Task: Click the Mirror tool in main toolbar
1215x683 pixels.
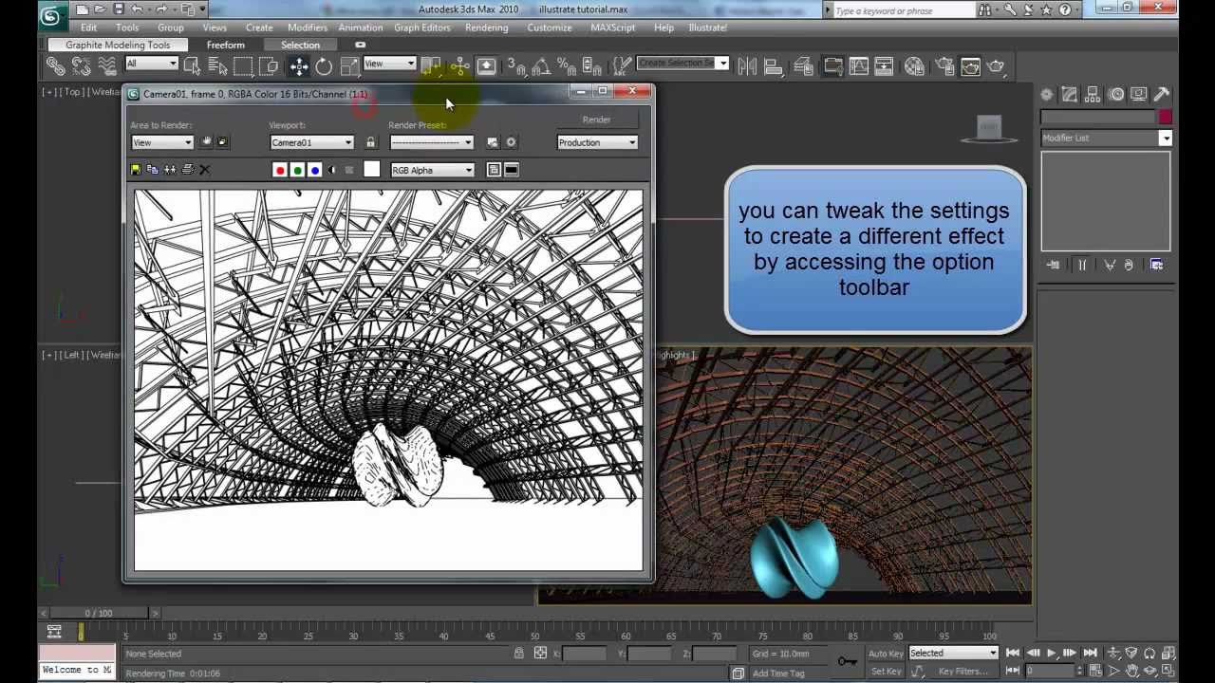Action: coord(747,65)
